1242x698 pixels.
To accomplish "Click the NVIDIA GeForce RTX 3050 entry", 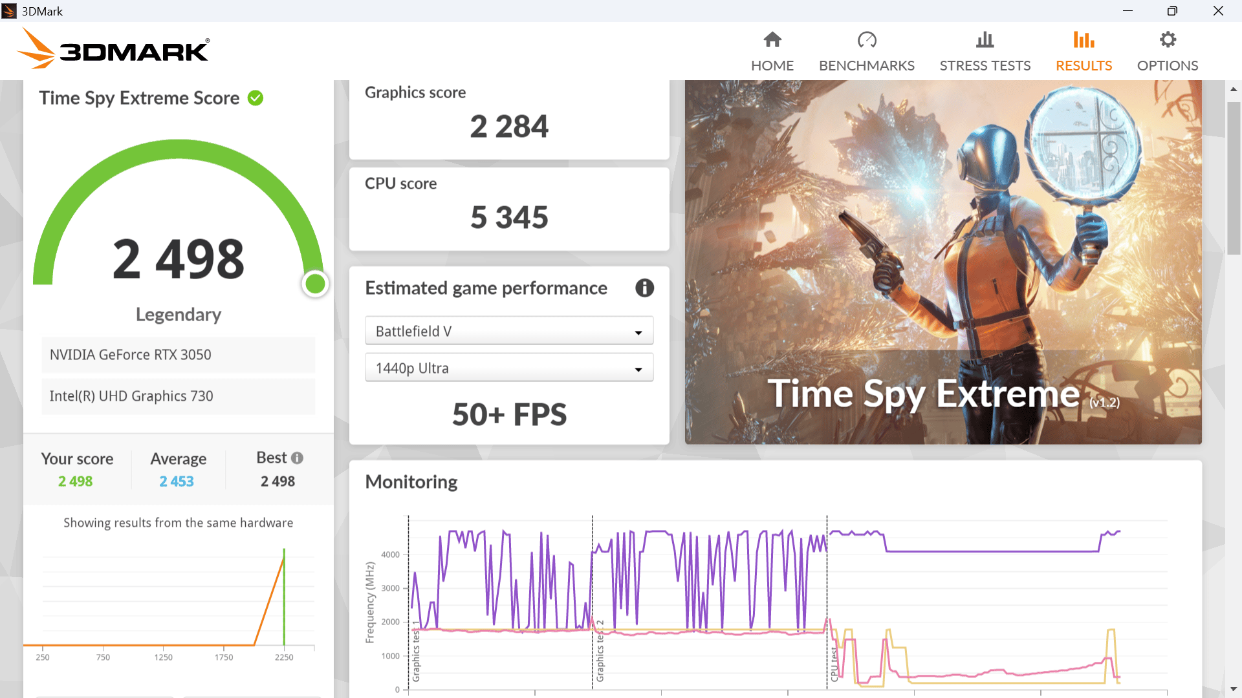I will 178,355.
